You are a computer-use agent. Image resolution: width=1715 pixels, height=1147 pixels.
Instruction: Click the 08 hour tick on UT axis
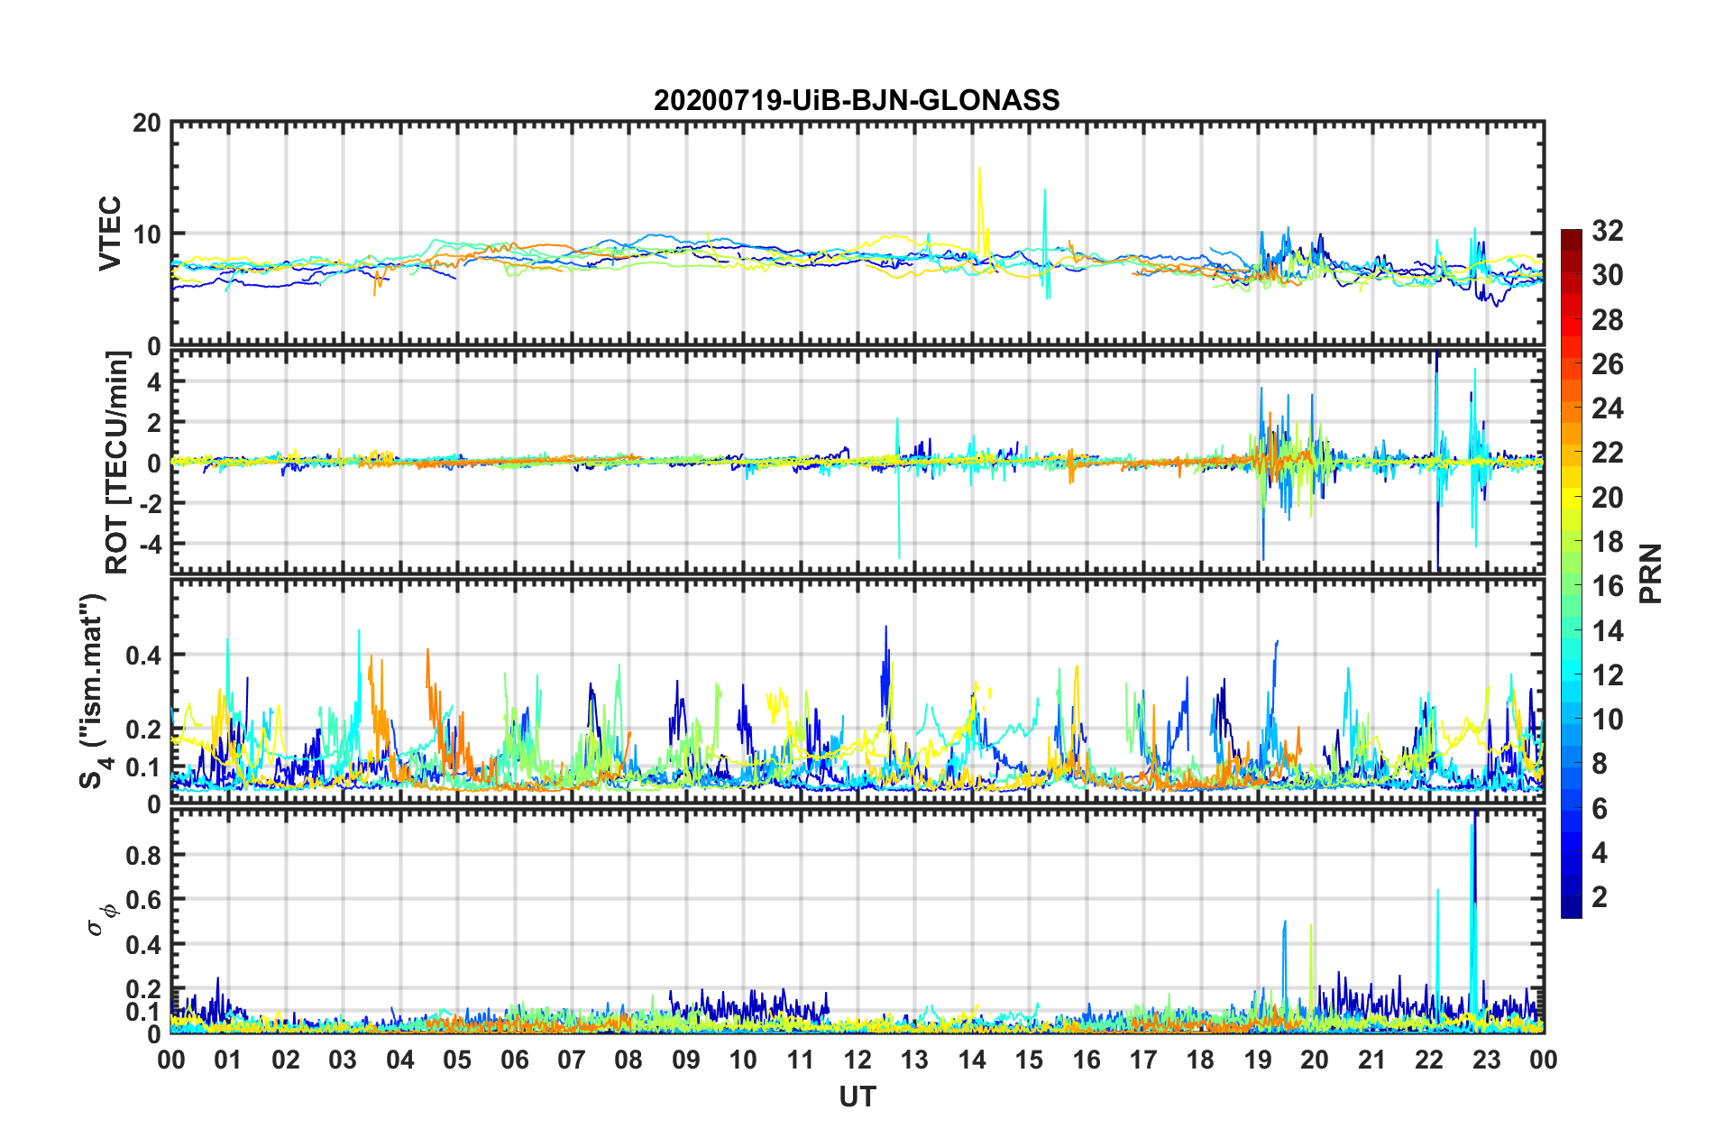point(628,1060)
